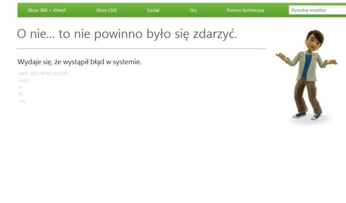346x203 pixels.
Task: Select the Social navigation item
Action: (153, 10)
